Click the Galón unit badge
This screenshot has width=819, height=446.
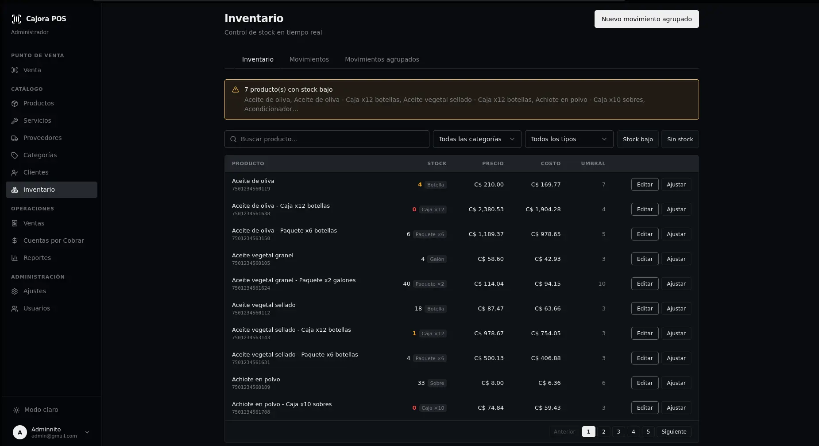coord(437,259)
